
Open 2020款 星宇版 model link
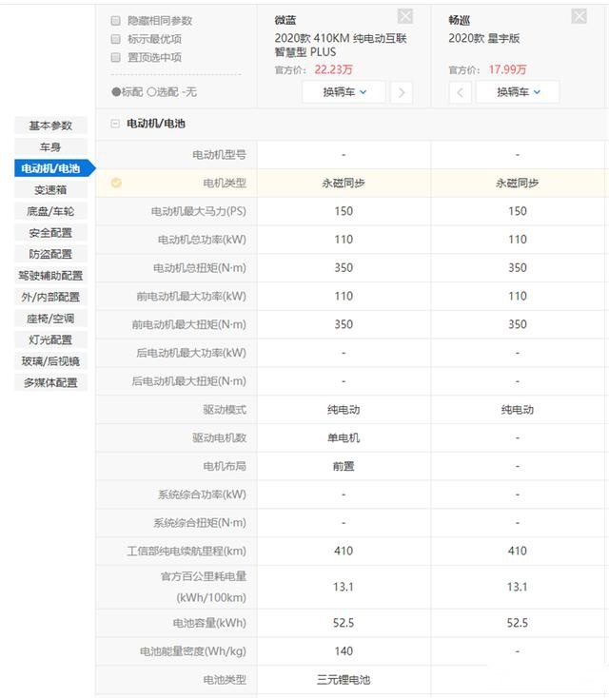point(484,38)
